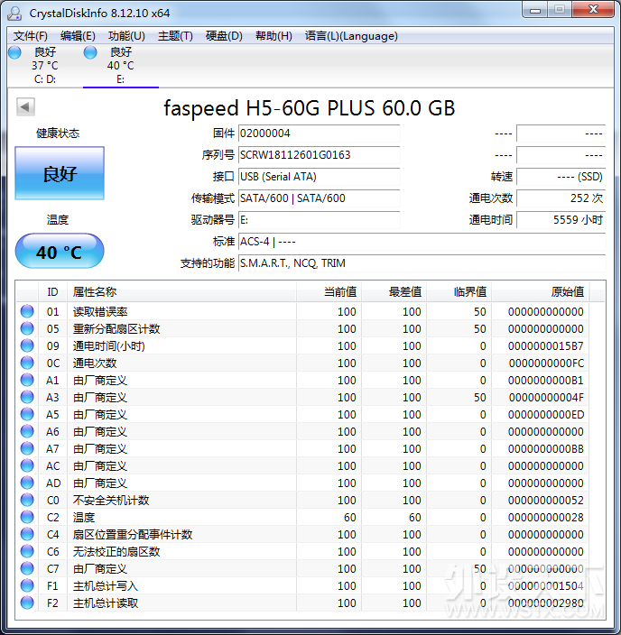The image size is (621, 635).
Task: Open the 功能(U) menu
Action: pyautogui.click(x=126, y=36)
